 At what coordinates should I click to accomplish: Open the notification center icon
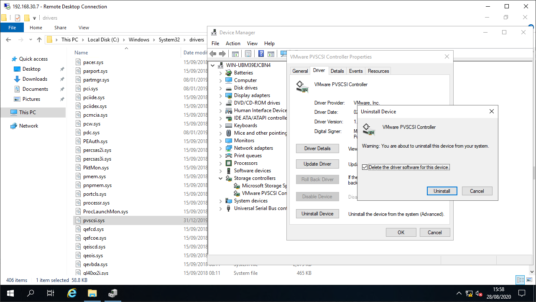tap(522, 293)
